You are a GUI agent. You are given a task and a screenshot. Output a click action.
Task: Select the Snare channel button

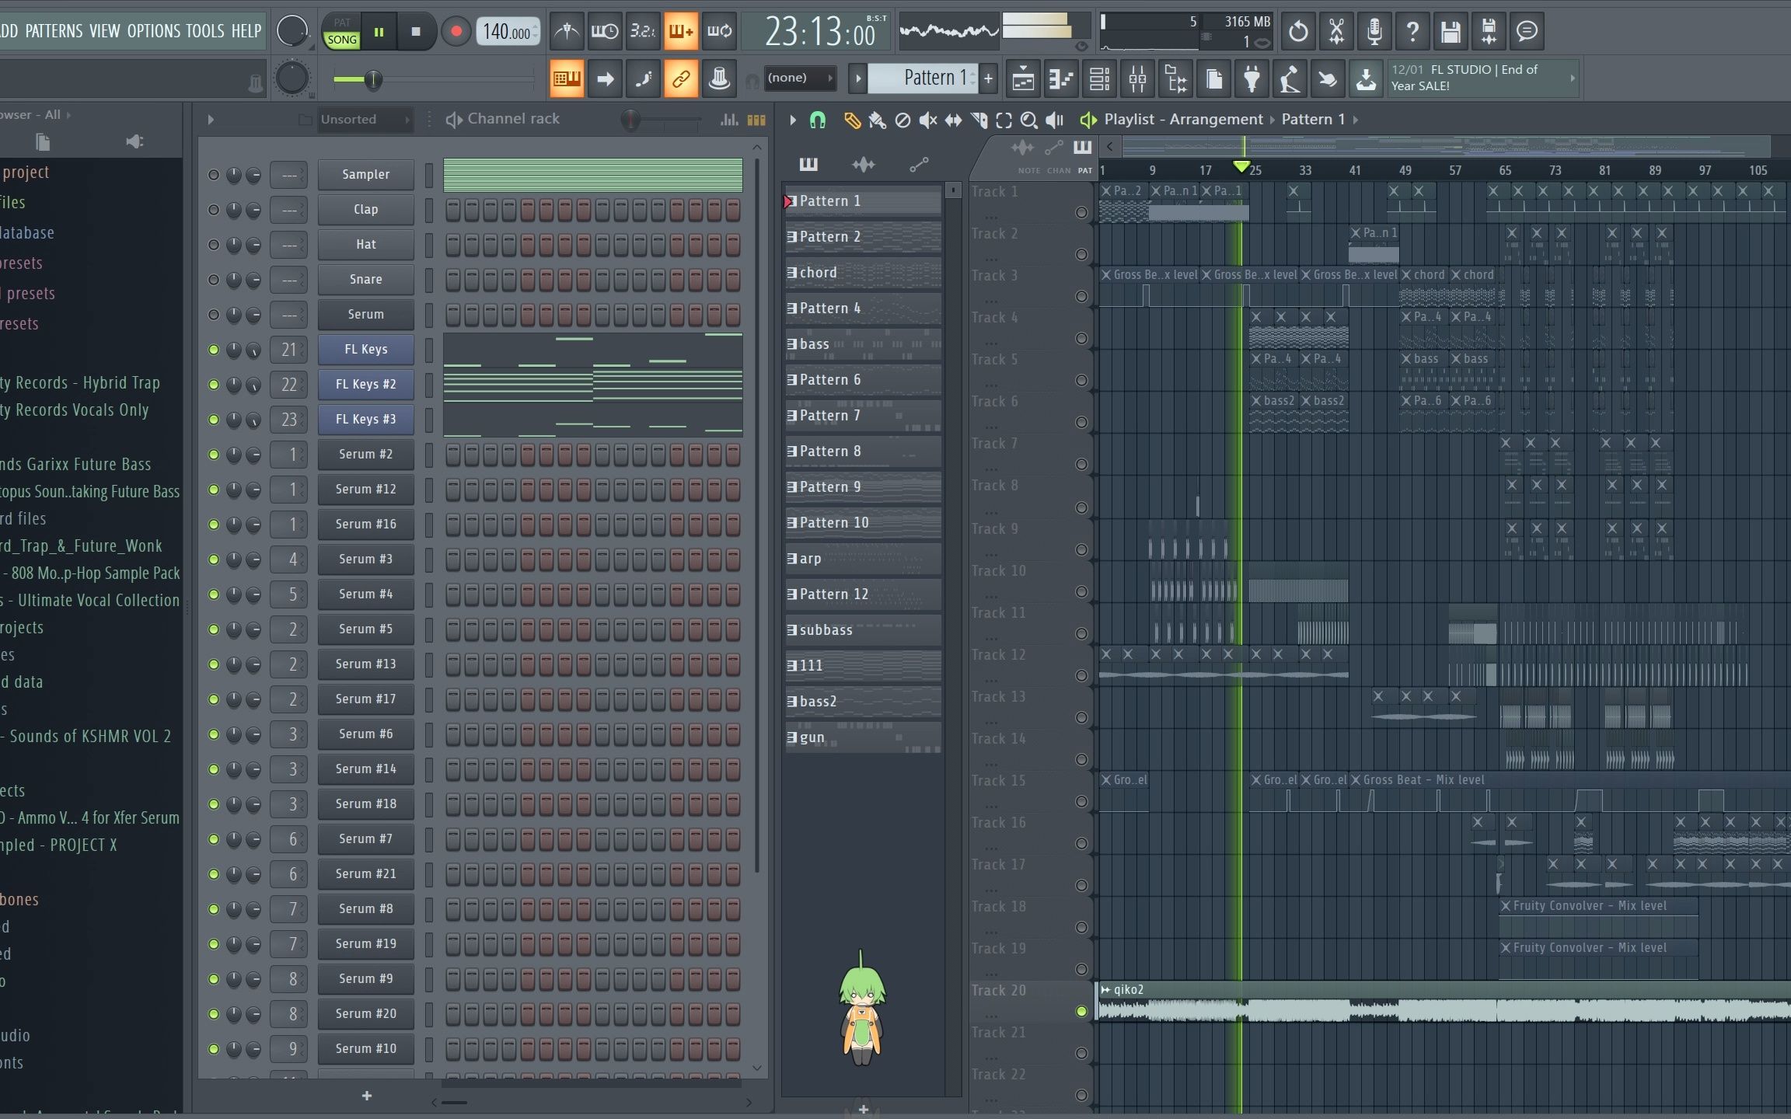pyautogui.click(x=365, y=280)
